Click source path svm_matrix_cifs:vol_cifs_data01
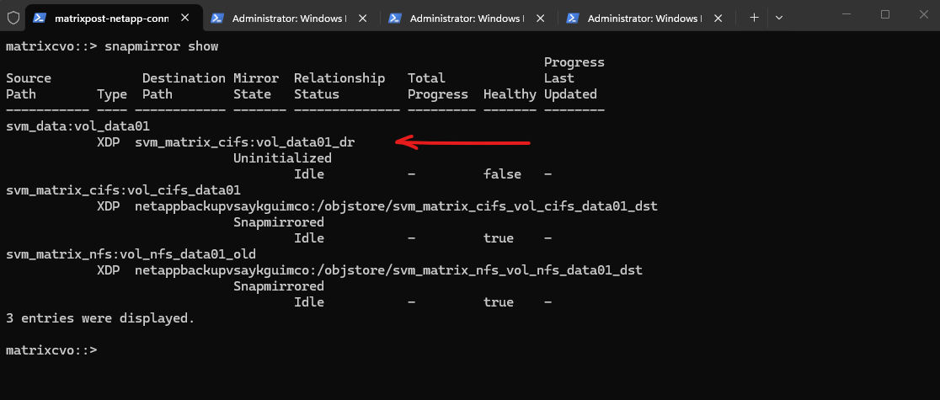Image resolution: width=940 pixels, height=400 pixels. (123, 190)
